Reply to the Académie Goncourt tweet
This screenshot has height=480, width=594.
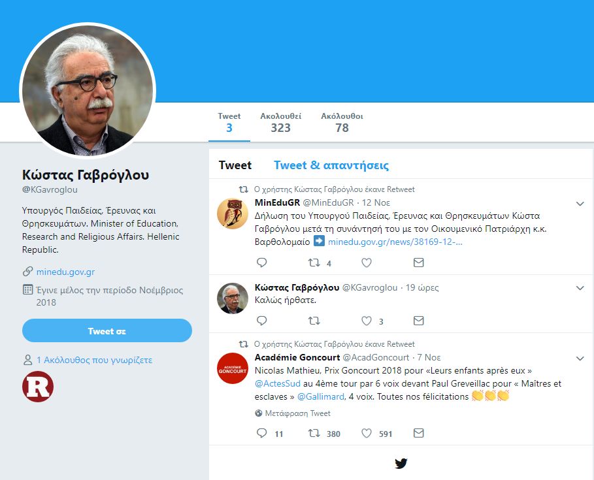pos(262,433)
